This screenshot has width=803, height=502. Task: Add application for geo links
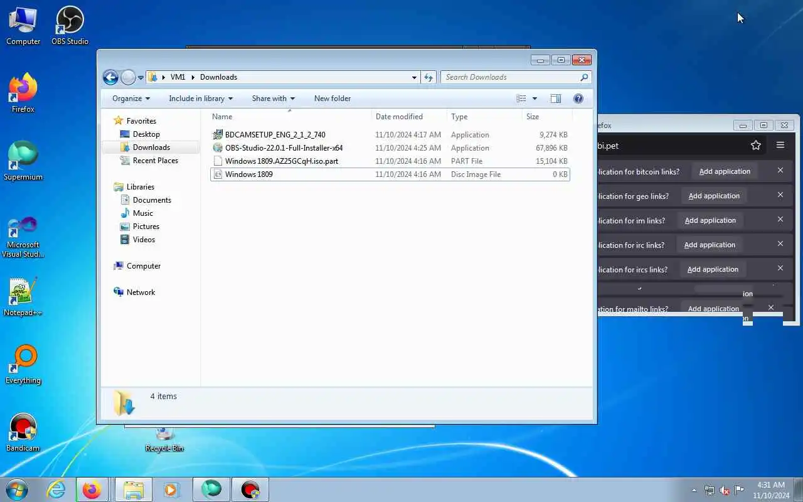coord(714,196)
